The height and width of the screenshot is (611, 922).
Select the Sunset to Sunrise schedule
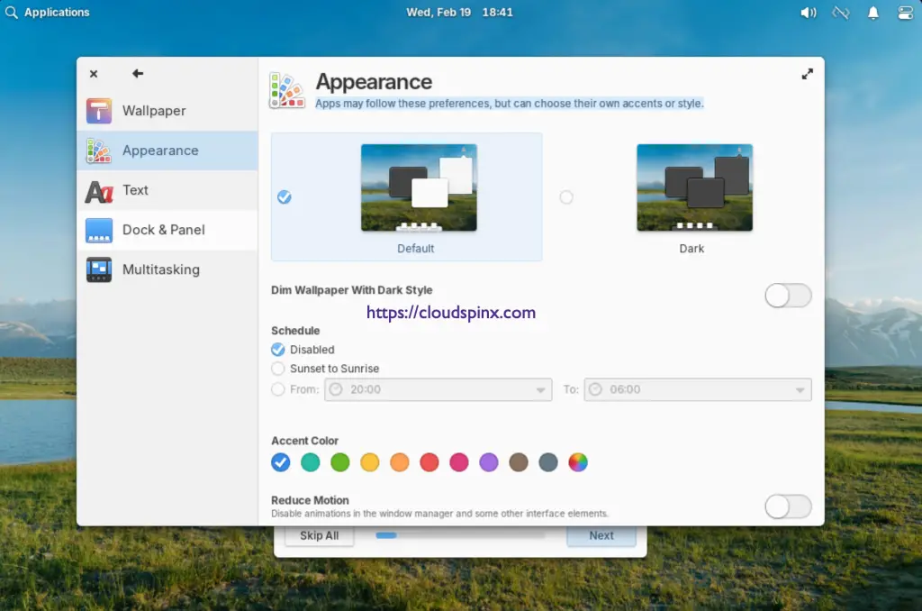click(278, 369)
